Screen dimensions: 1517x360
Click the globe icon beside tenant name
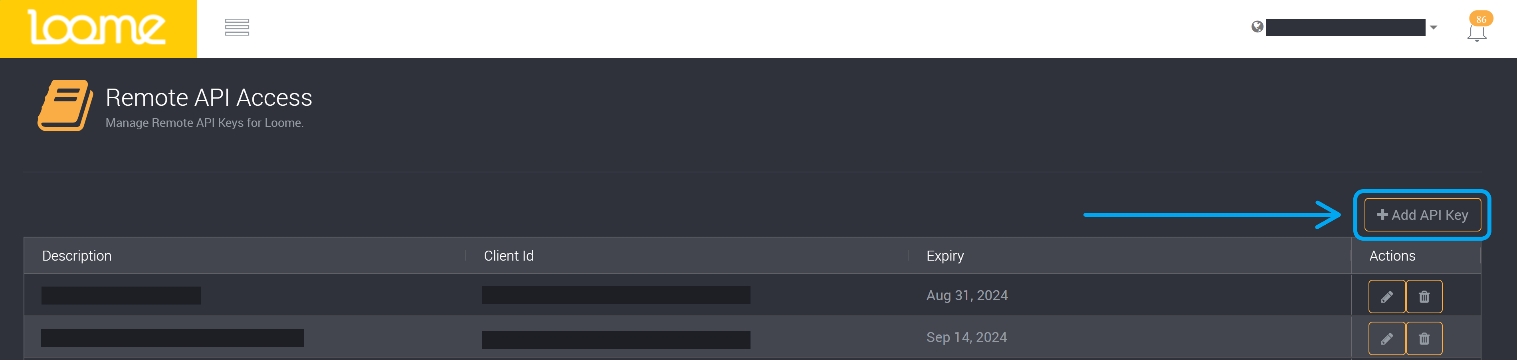pos(1257,27)
